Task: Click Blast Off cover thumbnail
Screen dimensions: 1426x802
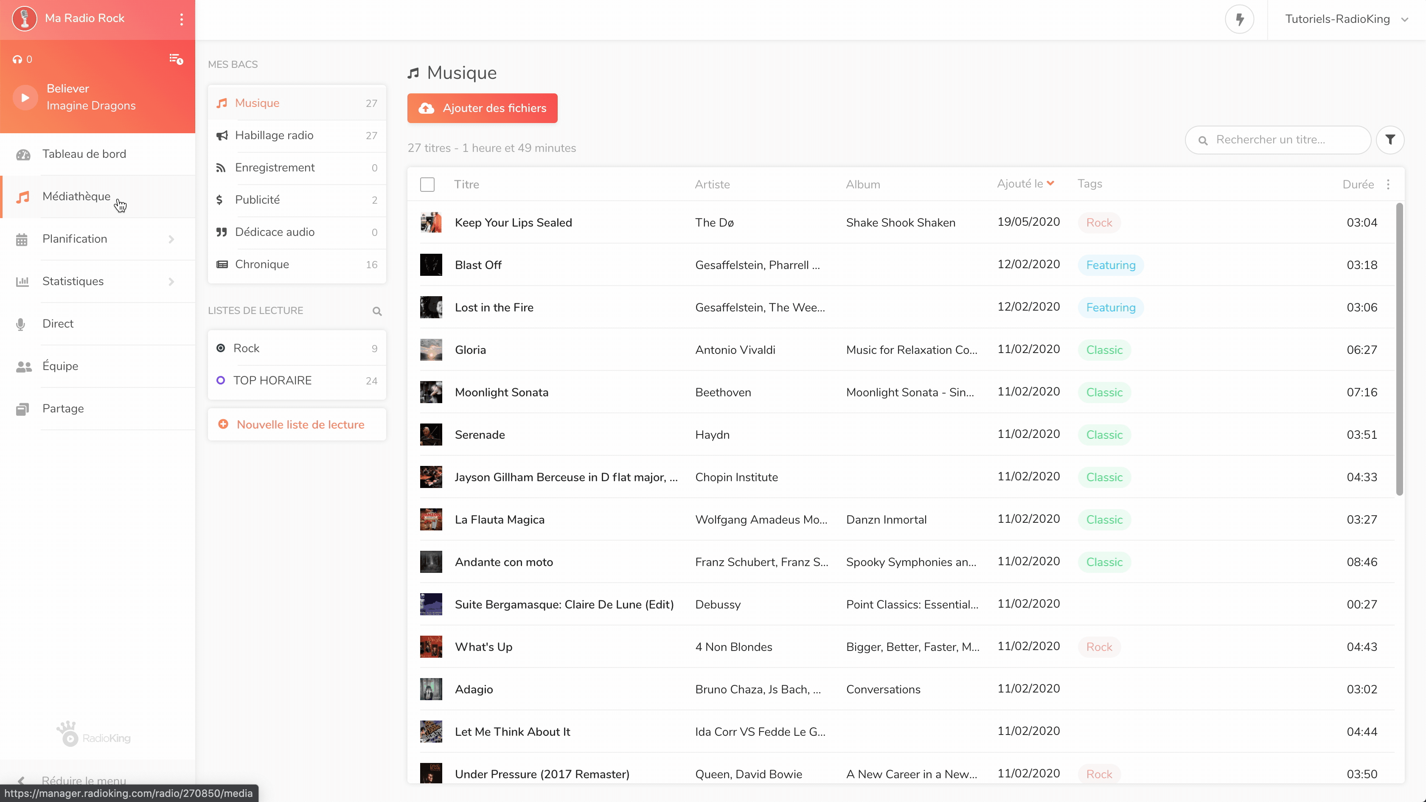Action: click(431, 265)
